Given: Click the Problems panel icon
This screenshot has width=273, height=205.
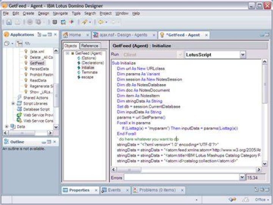Looking at the screenshot, I should click(x=135, y=190).
